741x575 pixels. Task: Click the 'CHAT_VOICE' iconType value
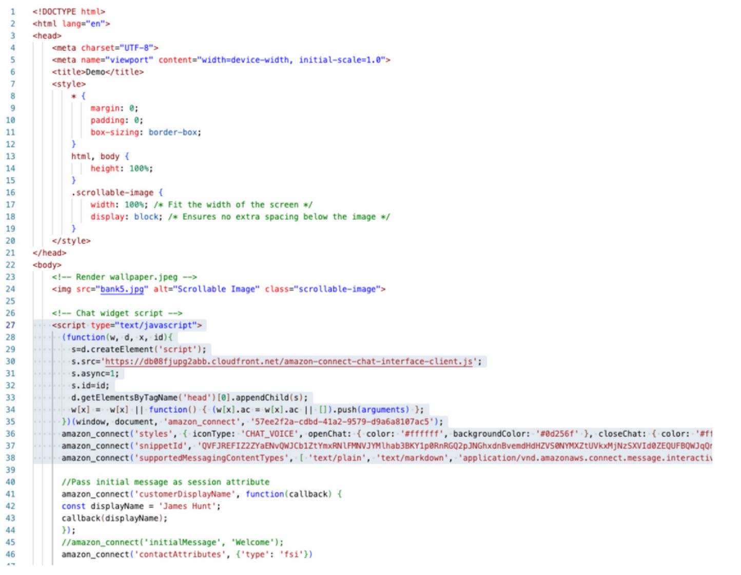[x=269, y=434]
